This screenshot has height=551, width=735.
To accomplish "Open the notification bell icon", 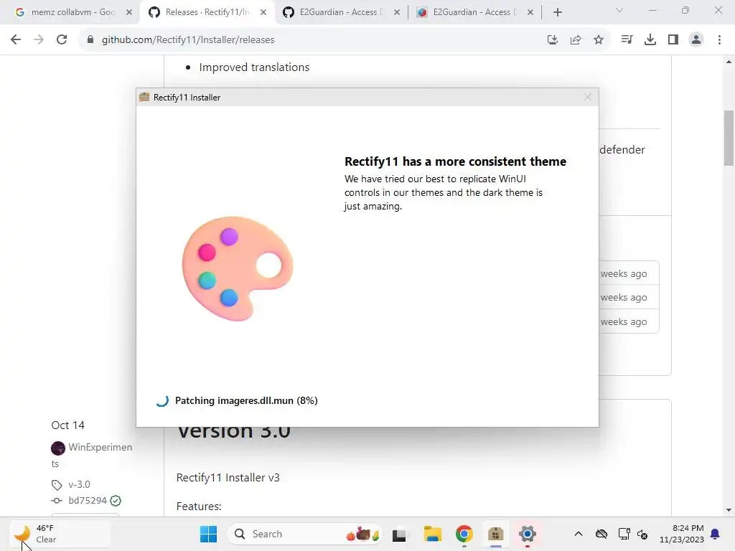I will [715, 534].
